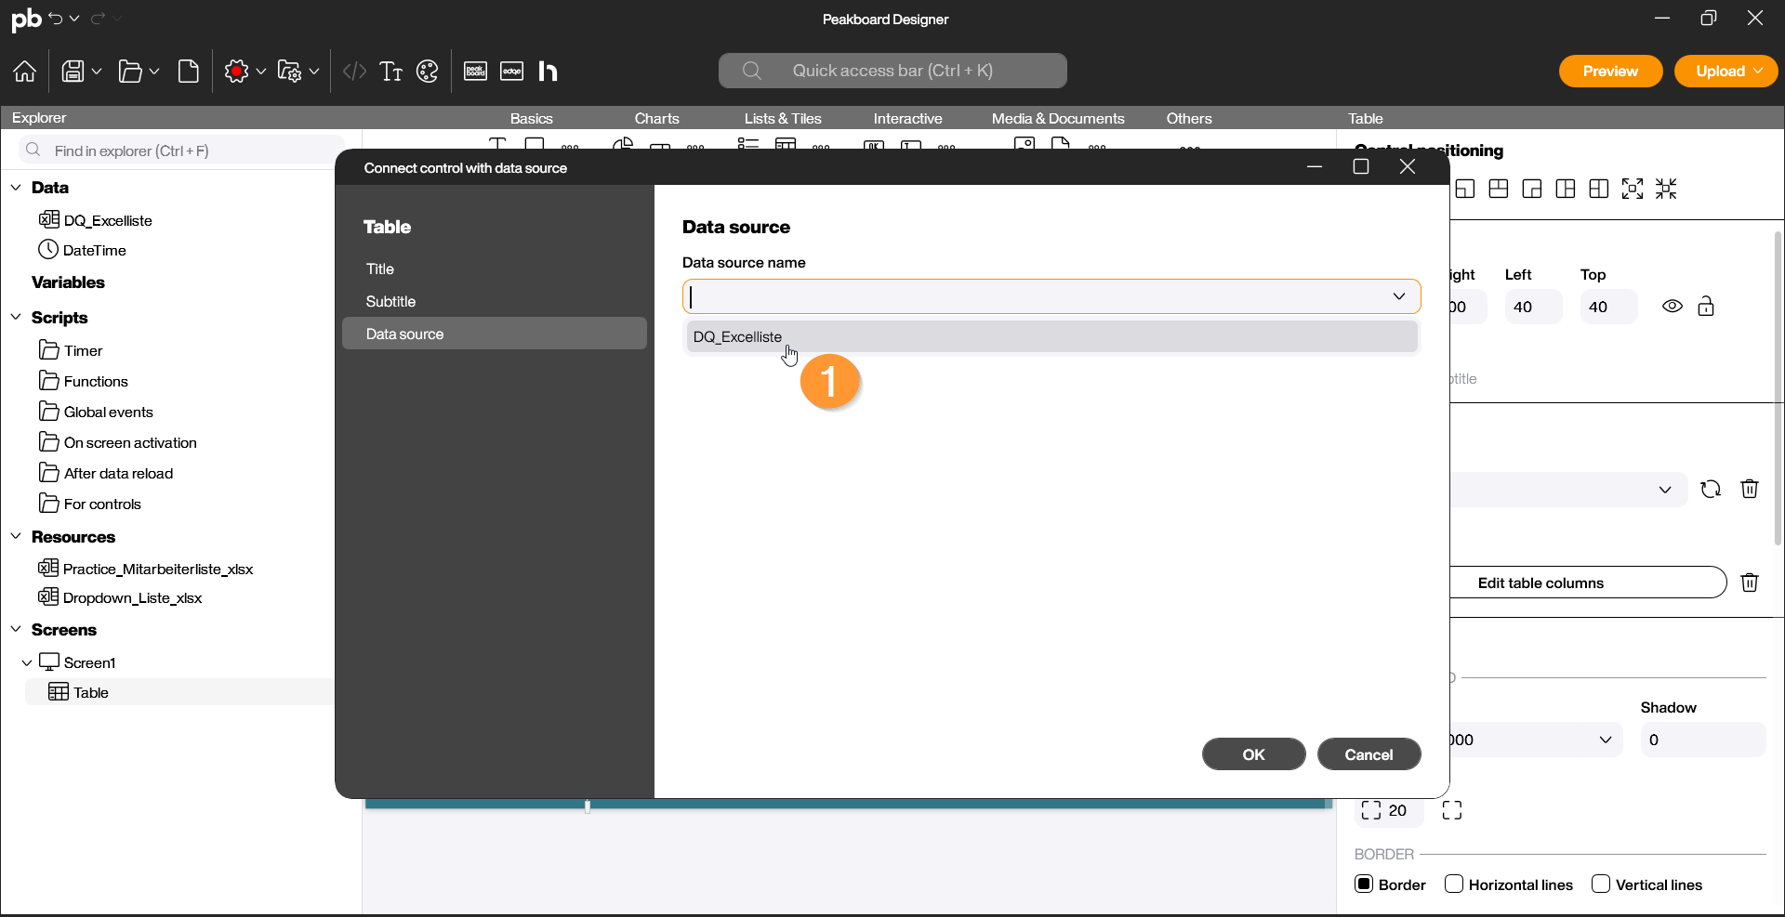1785x917 pixels.
Task: Choose DQ_Excelliste from dropdown list
Action: click(x=738, y=337)
